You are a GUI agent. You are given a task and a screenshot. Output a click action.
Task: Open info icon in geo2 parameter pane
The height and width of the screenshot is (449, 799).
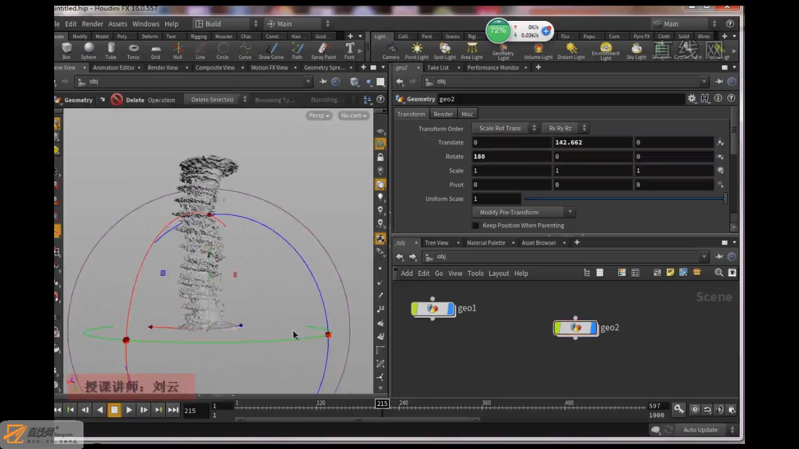point(718,98)
